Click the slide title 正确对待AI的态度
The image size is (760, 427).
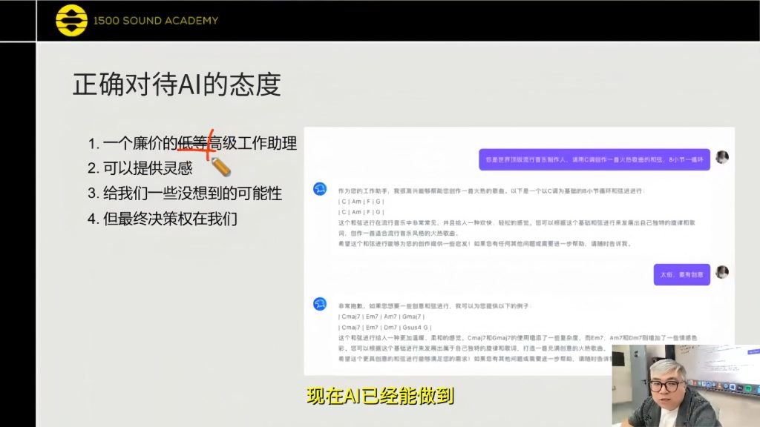coord(177,85)
